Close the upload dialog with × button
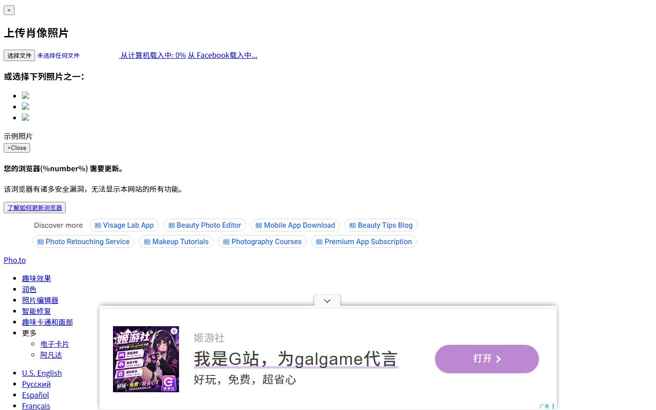 [9, 10]
